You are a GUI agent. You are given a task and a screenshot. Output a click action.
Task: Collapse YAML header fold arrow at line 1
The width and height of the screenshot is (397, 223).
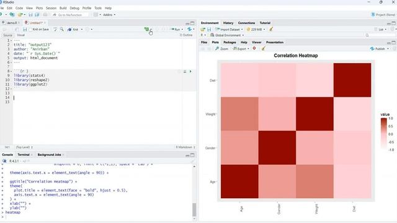[12, 40]
